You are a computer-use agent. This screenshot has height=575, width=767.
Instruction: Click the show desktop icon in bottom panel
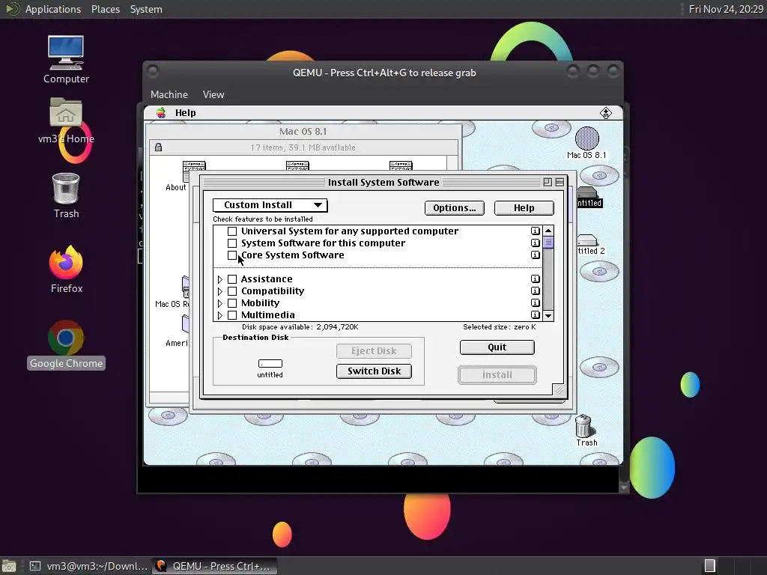coord(9,566)
